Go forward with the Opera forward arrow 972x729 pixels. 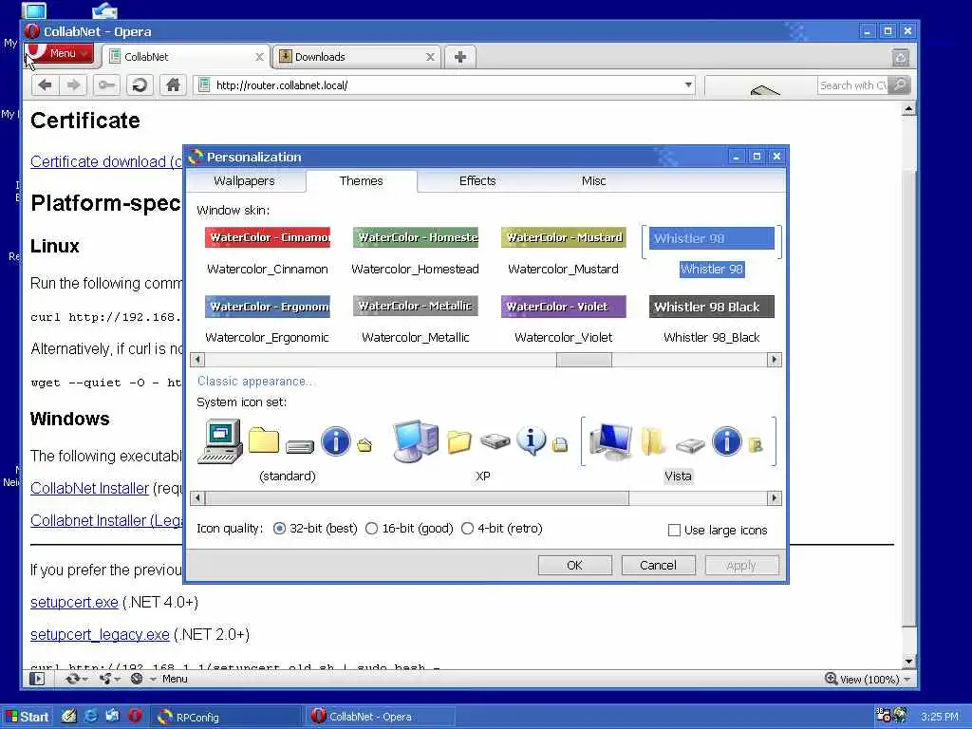tap(73, 84)
